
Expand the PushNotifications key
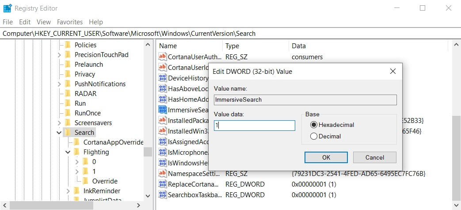click(x=59, y=84)
